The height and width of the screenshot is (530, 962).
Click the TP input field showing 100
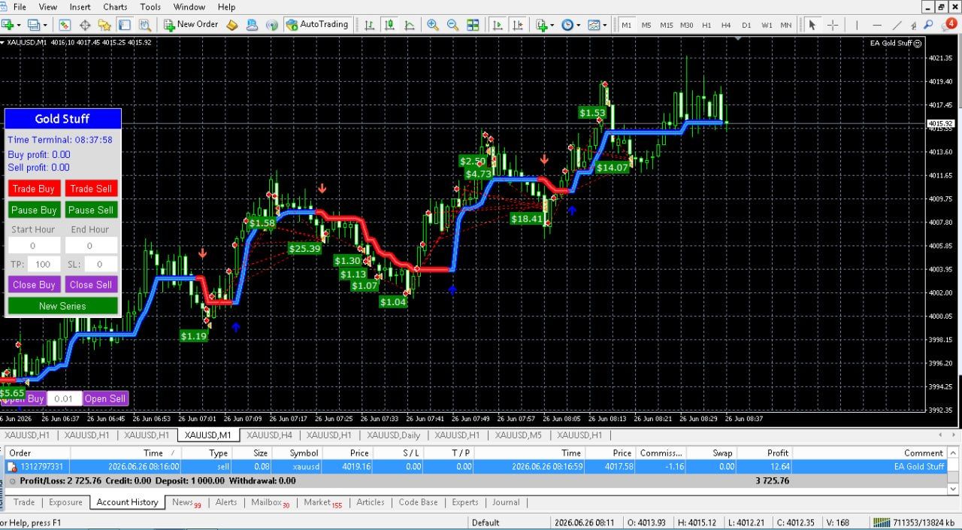pos(43,264)
